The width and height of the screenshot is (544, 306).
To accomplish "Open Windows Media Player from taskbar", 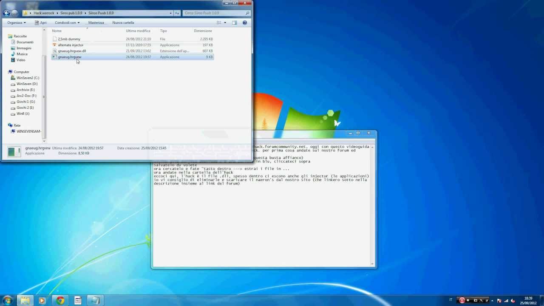I will (42, 300).
